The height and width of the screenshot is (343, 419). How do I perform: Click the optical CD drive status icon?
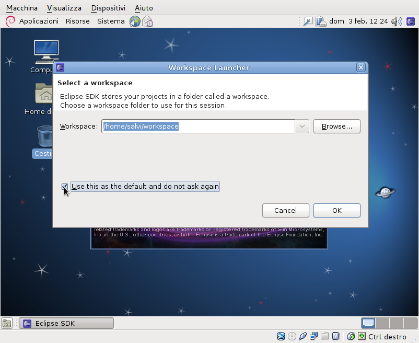[x=292, y=336]
